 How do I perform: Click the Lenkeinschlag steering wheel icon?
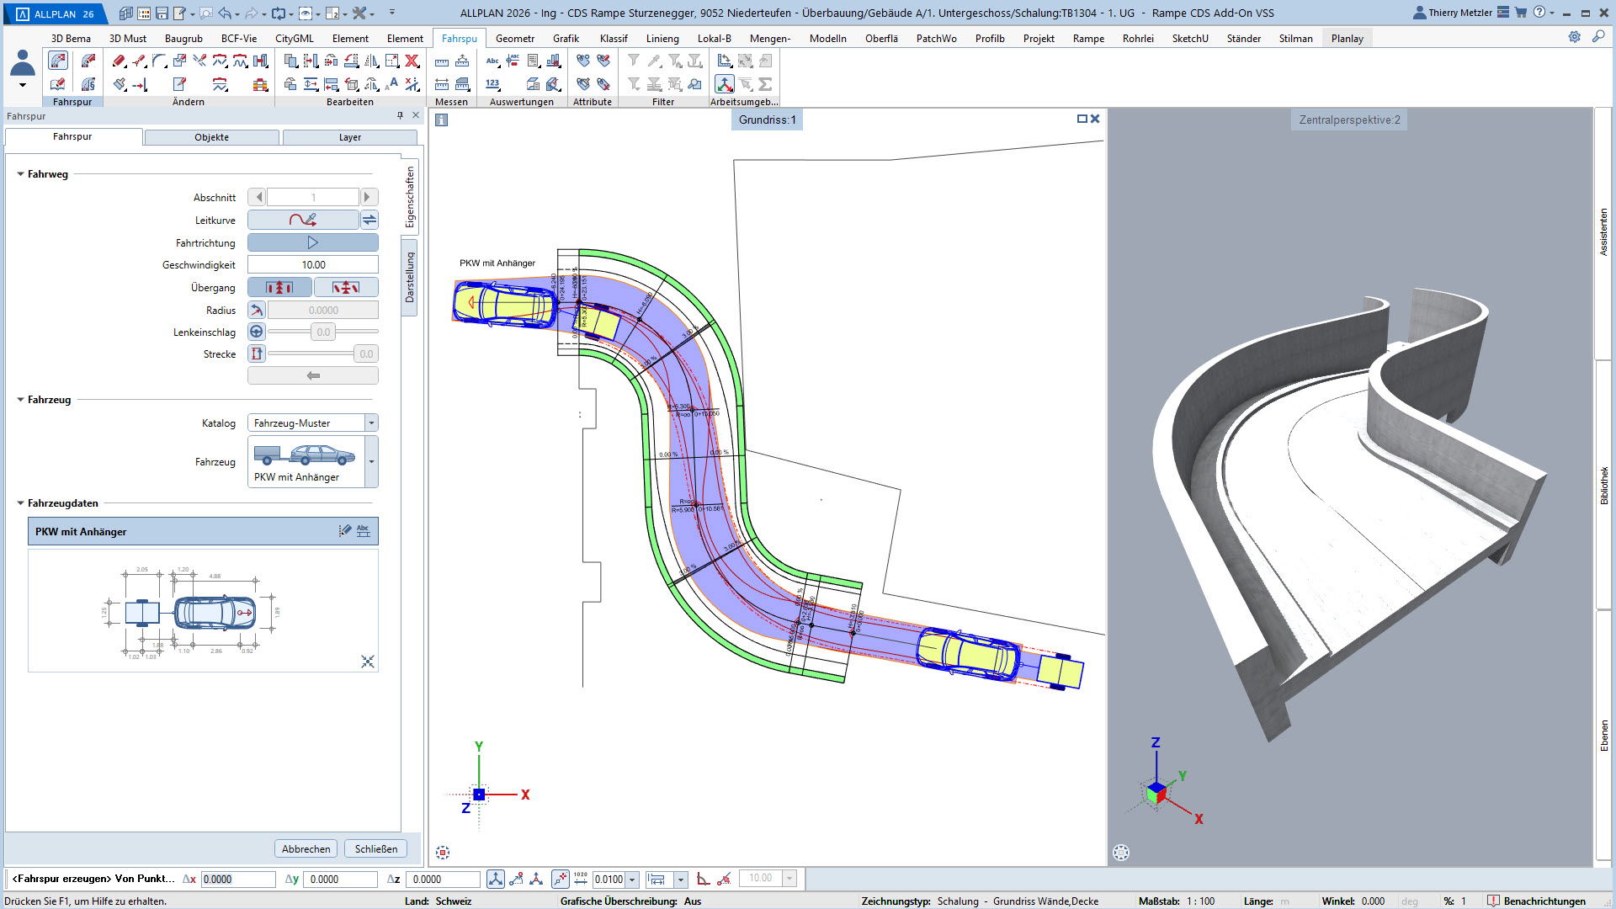tap(257, 332)
